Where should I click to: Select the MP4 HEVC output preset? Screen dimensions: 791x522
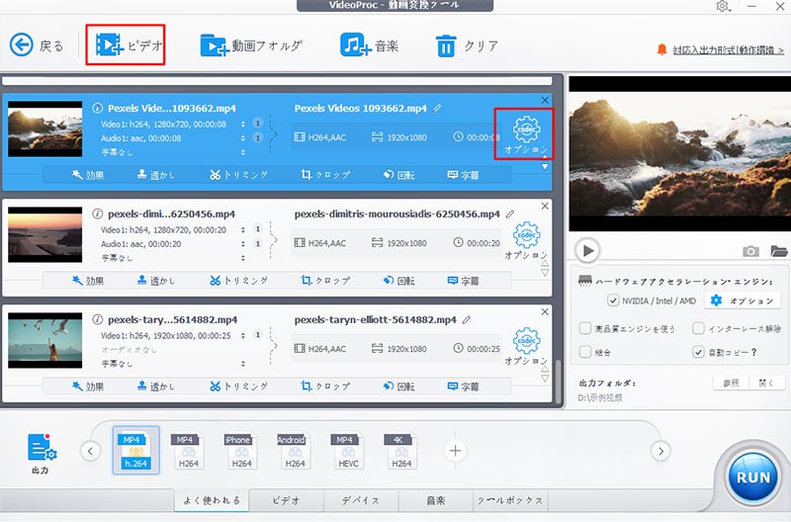tap(347, 450)
